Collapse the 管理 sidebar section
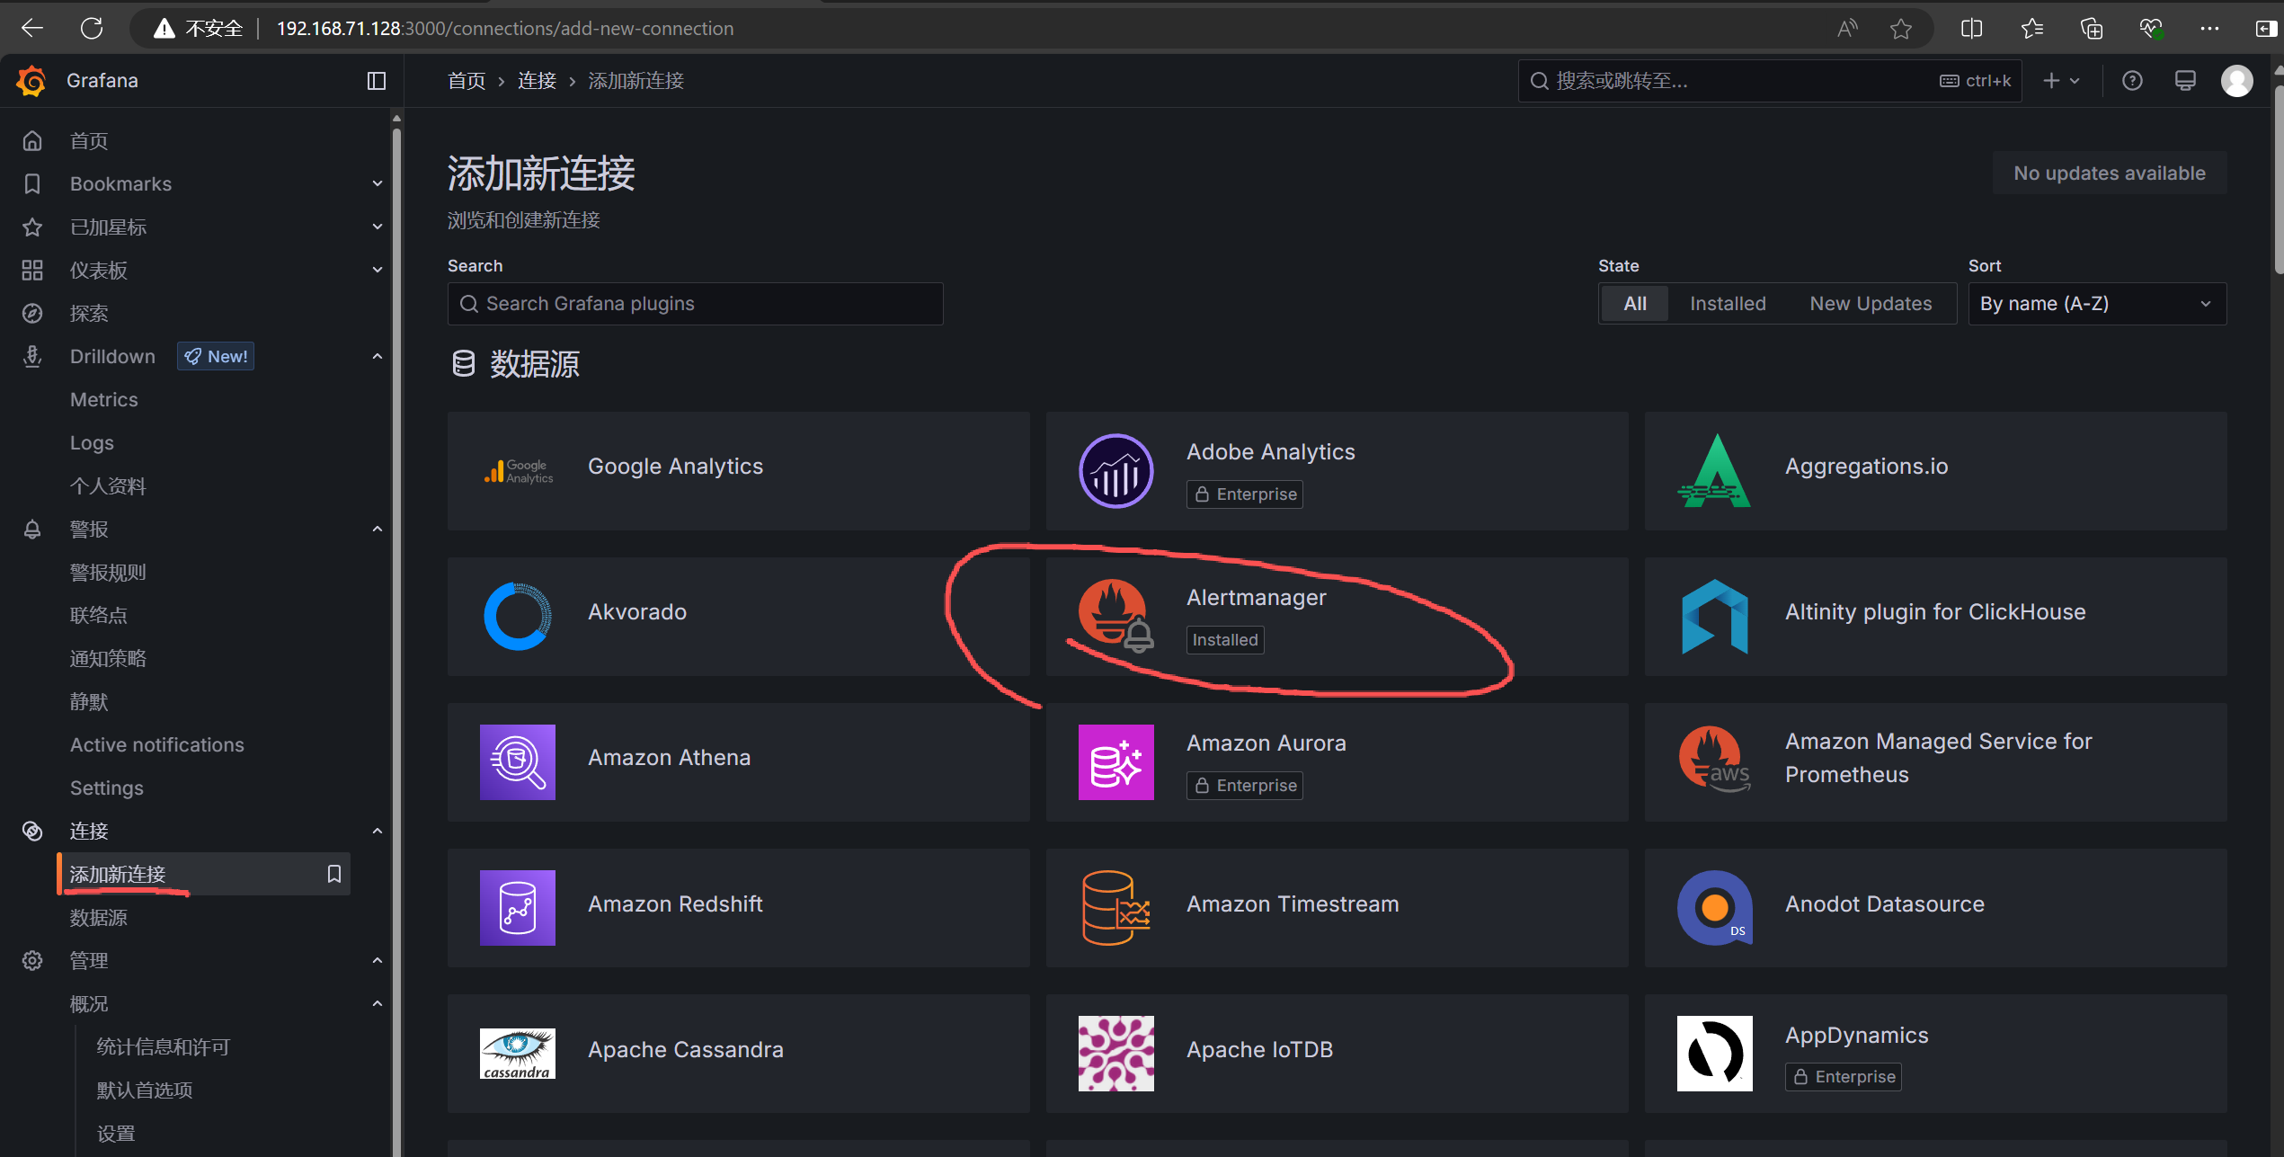Image resolution: width=2284 pixels, height=1157 pixels. 378,960
